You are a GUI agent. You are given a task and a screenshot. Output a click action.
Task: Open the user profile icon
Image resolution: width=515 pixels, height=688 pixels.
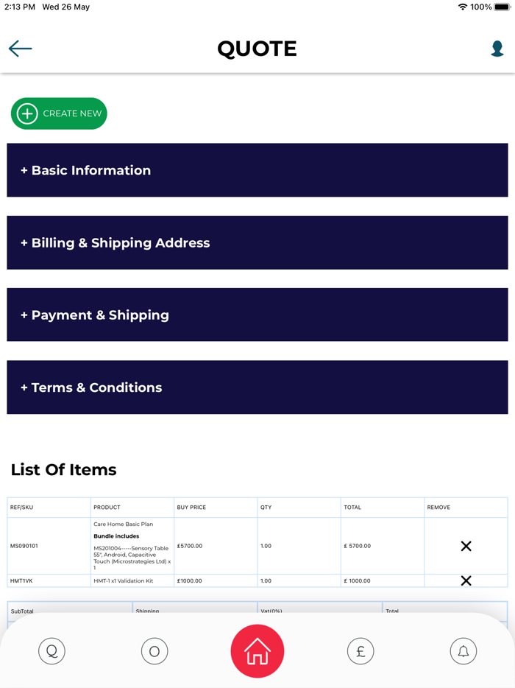497,49
